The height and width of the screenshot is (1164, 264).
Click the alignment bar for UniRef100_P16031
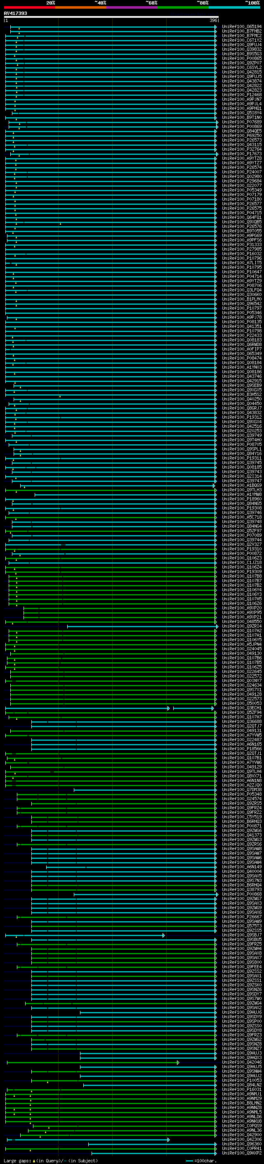(111, 1089)
